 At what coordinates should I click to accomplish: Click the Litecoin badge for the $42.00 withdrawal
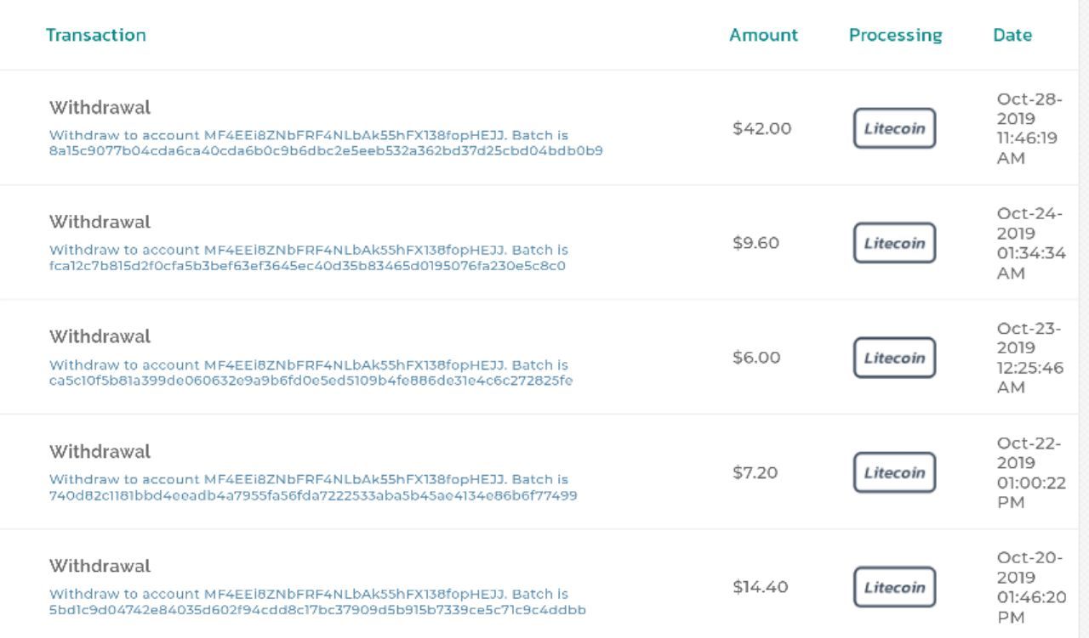pos(894,129)
